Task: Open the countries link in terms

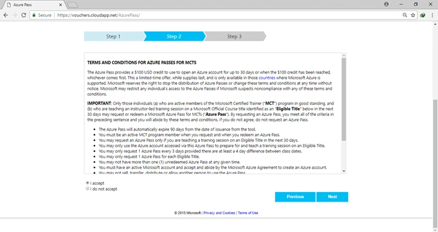Action: (267, 78)
